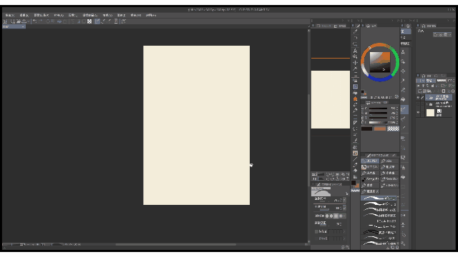The image size is (458, 257).
Task: Open the Save options dropdown arrow
Action: (29, 21)
